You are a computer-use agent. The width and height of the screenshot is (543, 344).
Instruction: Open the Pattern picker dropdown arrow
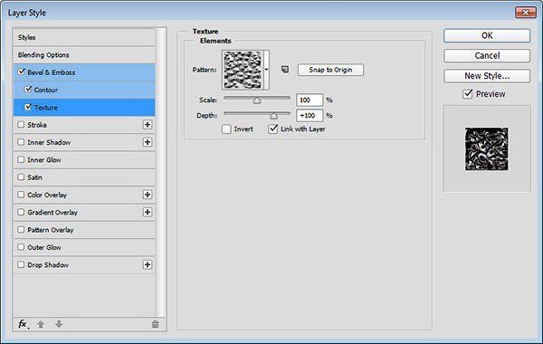click(266, 70)
